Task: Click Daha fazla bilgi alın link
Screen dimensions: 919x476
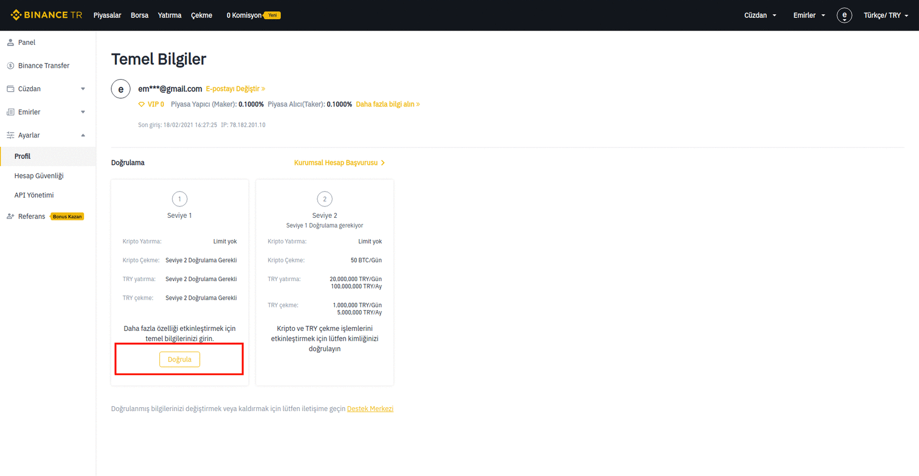Action: point(388,104)
